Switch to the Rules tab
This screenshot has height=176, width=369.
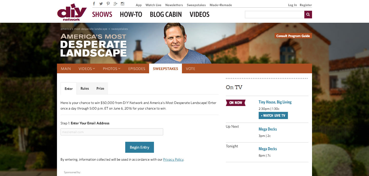(x=85, y=88)
